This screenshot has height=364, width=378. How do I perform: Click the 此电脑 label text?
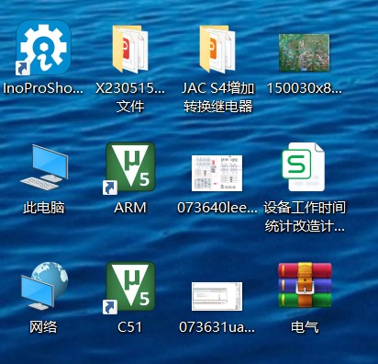coord(44,208)
